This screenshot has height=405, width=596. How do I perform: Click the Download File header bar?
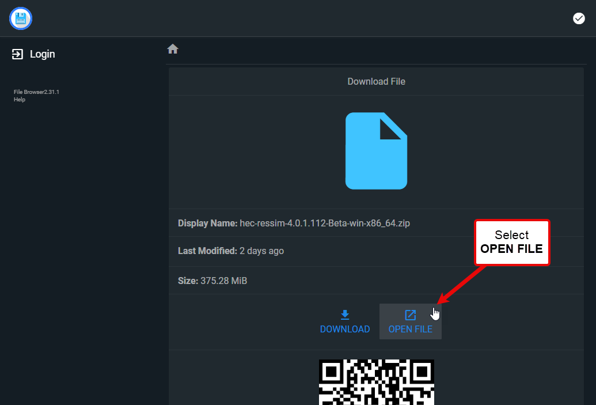click(376, 81)
